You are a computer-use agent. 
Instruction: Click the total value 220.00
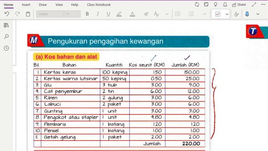191,143
